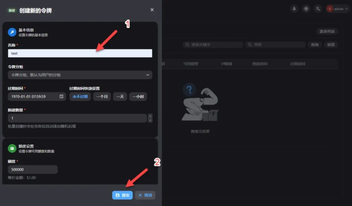Close the 创建新的令牌 dialog
The height and width of the screenshot is (206, 352).
(152, 10)
